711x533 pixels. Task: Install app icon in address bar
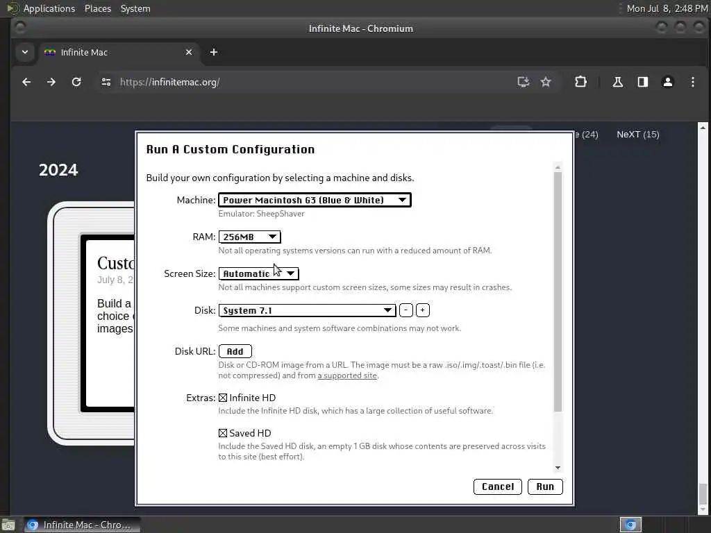point(524,82)
